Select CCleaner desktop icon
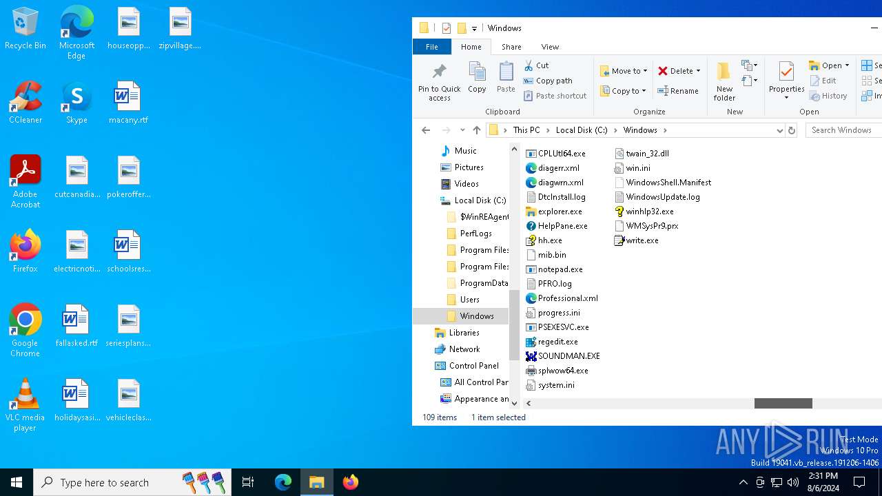Image resolution: width=882 pixels, height=496 pixels. click(25, 103)
